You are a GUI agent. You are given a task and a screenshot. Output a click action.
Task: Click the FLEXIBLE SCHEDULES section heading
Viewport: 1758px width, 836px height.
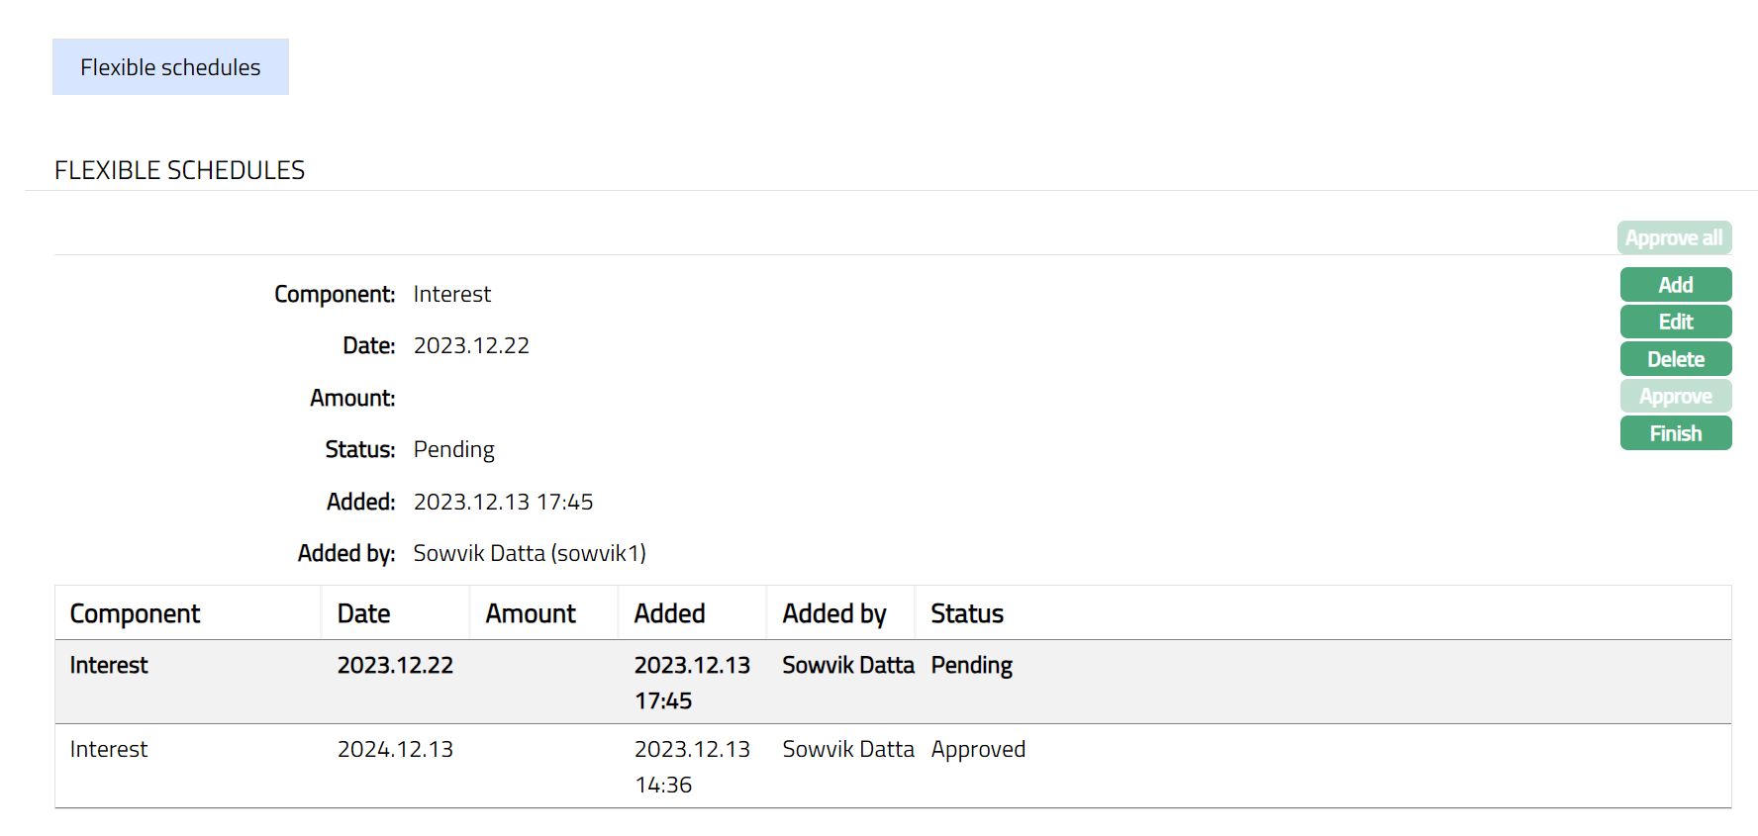(179, 170)
